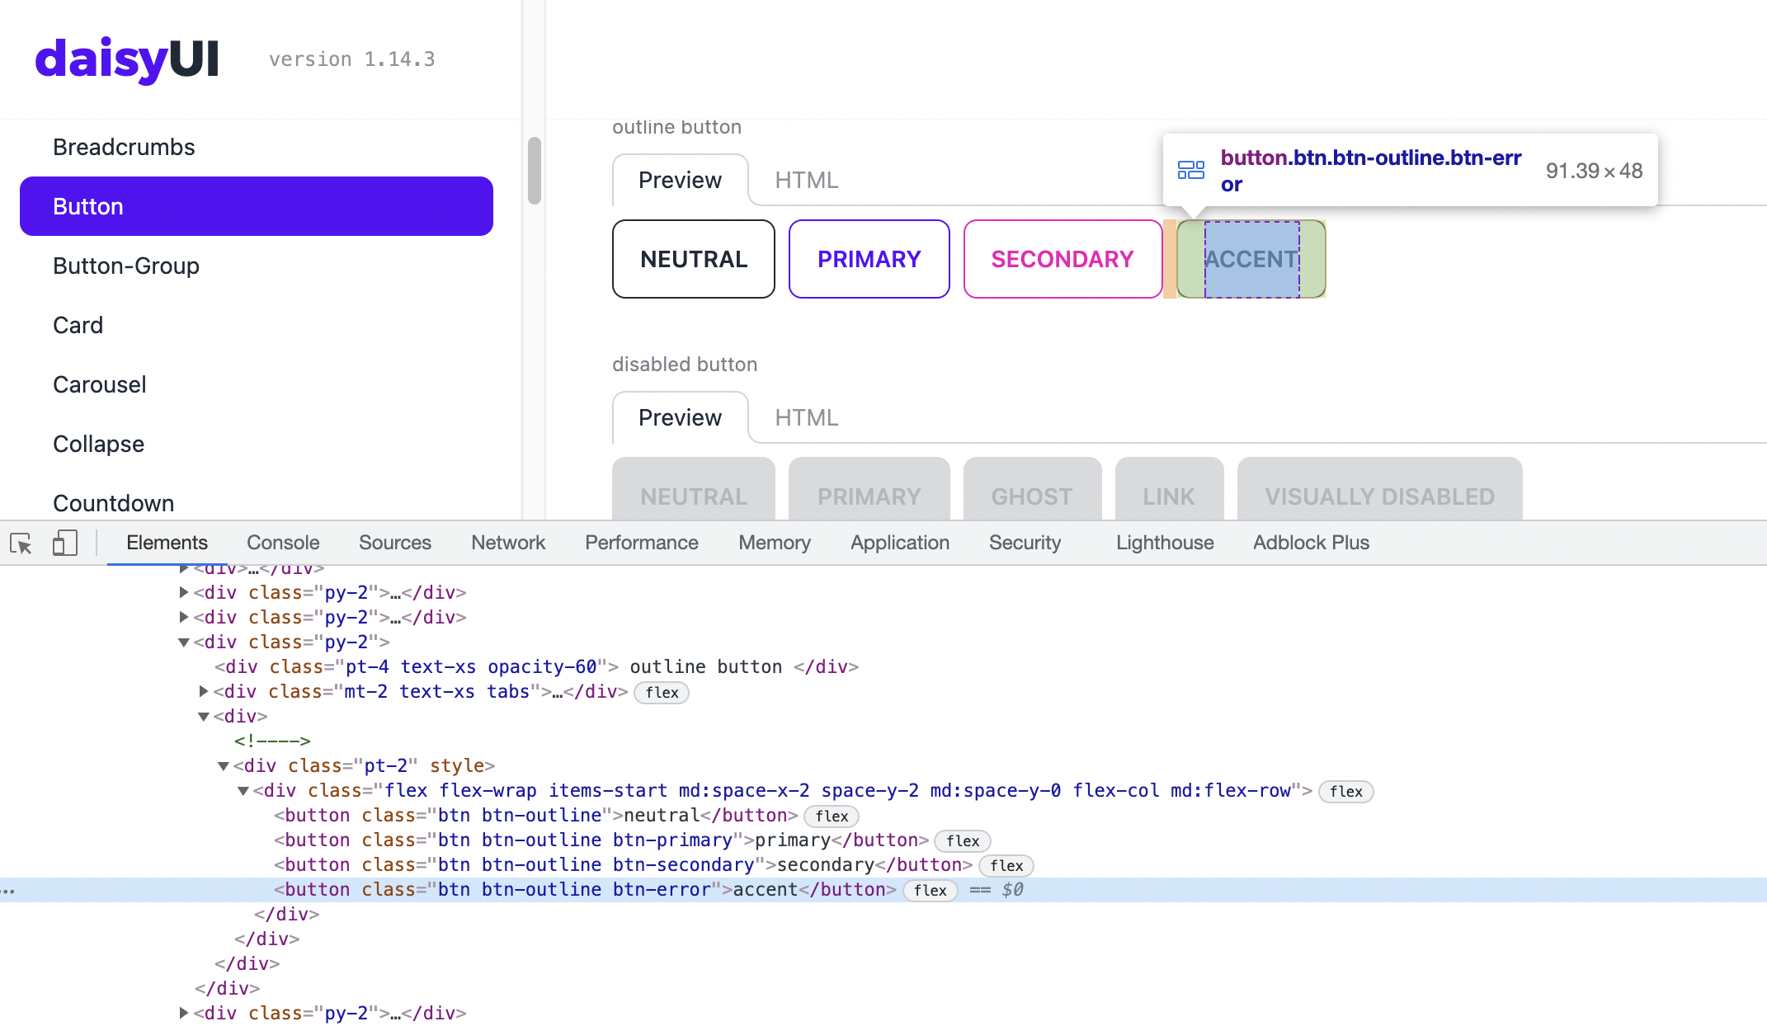Toggle the flex badge on the flex-wrap div
The width and height of the screenshot is (1767, 1026).
[x=1345, y=791]
